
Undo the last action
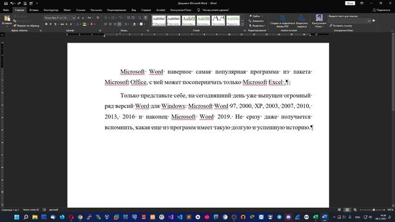click(12, 3)
